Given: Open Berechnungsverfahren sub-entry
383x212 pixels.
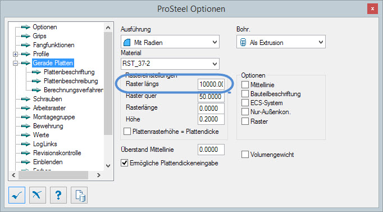Looking at the screenshot, I should coord(74,90).
